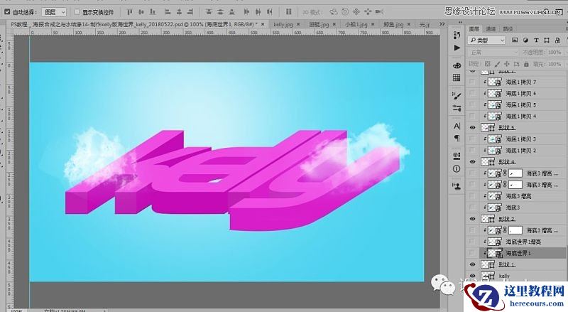Open the Info panel icon
The width and height of the screenshot is (568, 312).
[457, 168]
